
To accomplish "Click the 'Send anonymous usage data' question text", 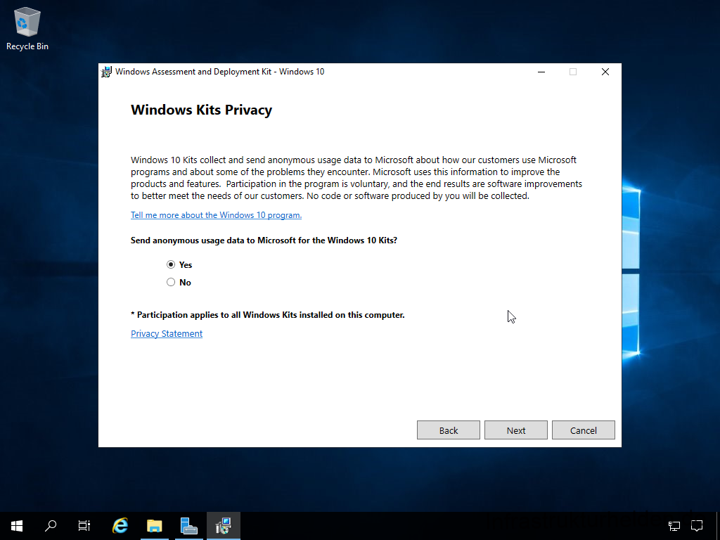I will [x=264, y=240].
